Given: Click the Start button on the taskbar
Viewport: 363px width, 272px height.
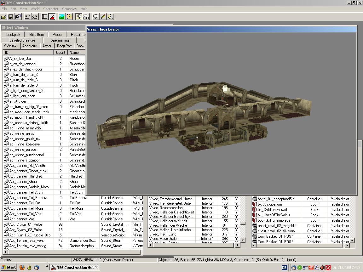Looking at the screenshot, I should 9,267.
